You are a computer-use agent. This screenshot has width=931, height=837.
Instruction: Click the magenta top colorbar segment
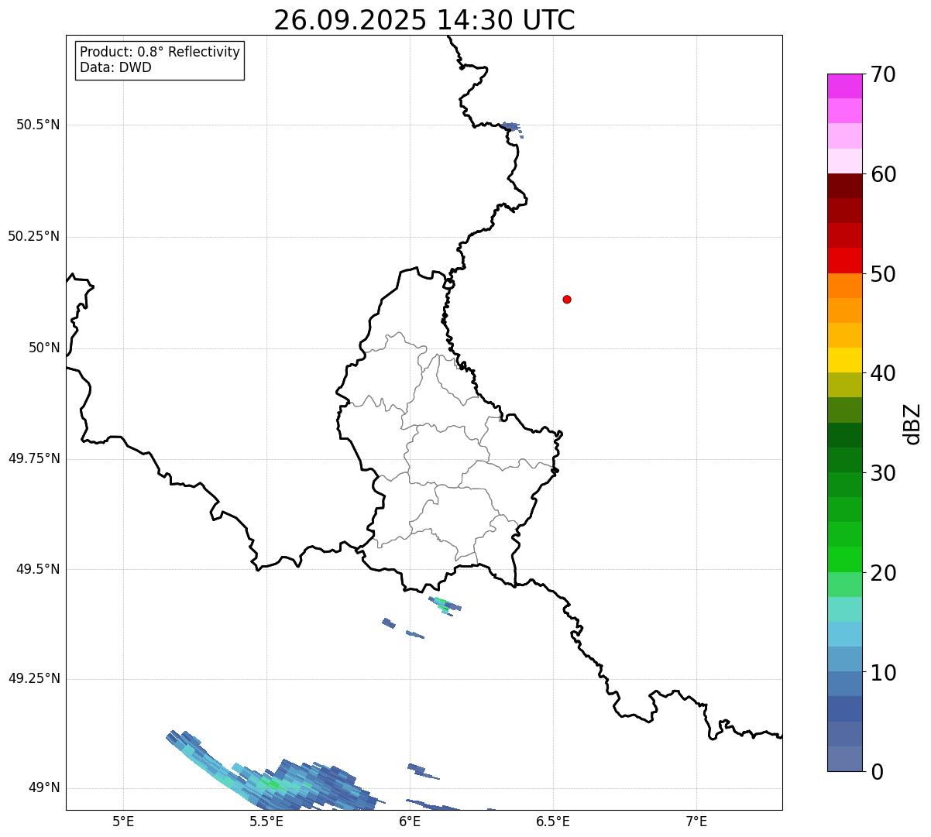pyautogui.click(x=844, y=86)
